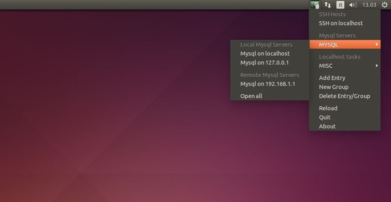Open the sound volume indicator
Screen dimensions: 391x202
point(353,5)
